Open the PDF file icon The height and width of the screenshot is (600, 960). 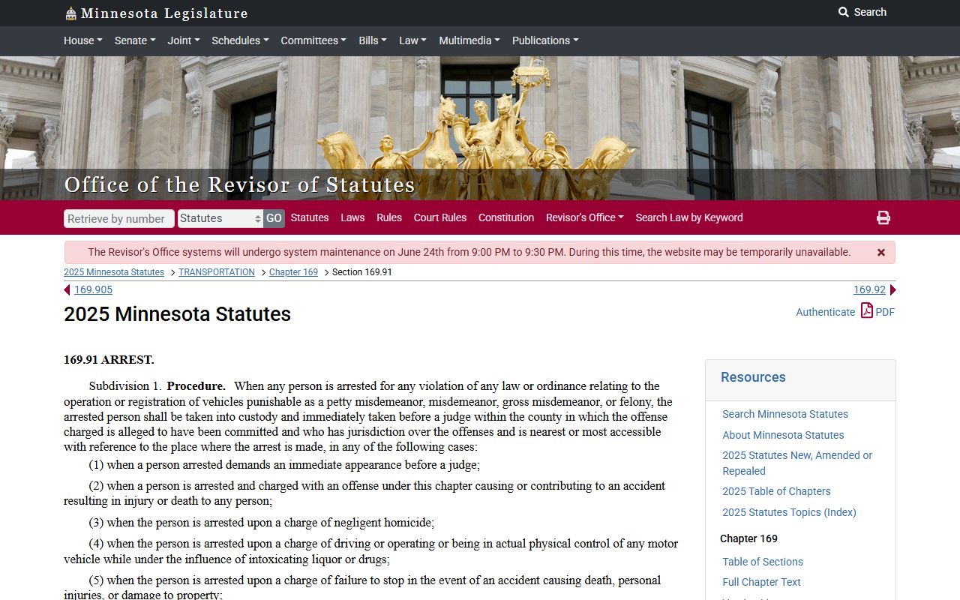pos(867,310)
